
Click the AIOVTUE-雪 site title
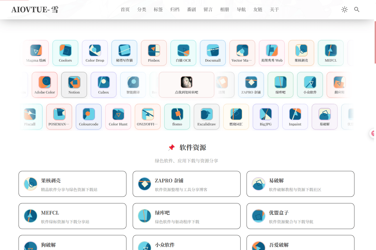pos(35,10)
